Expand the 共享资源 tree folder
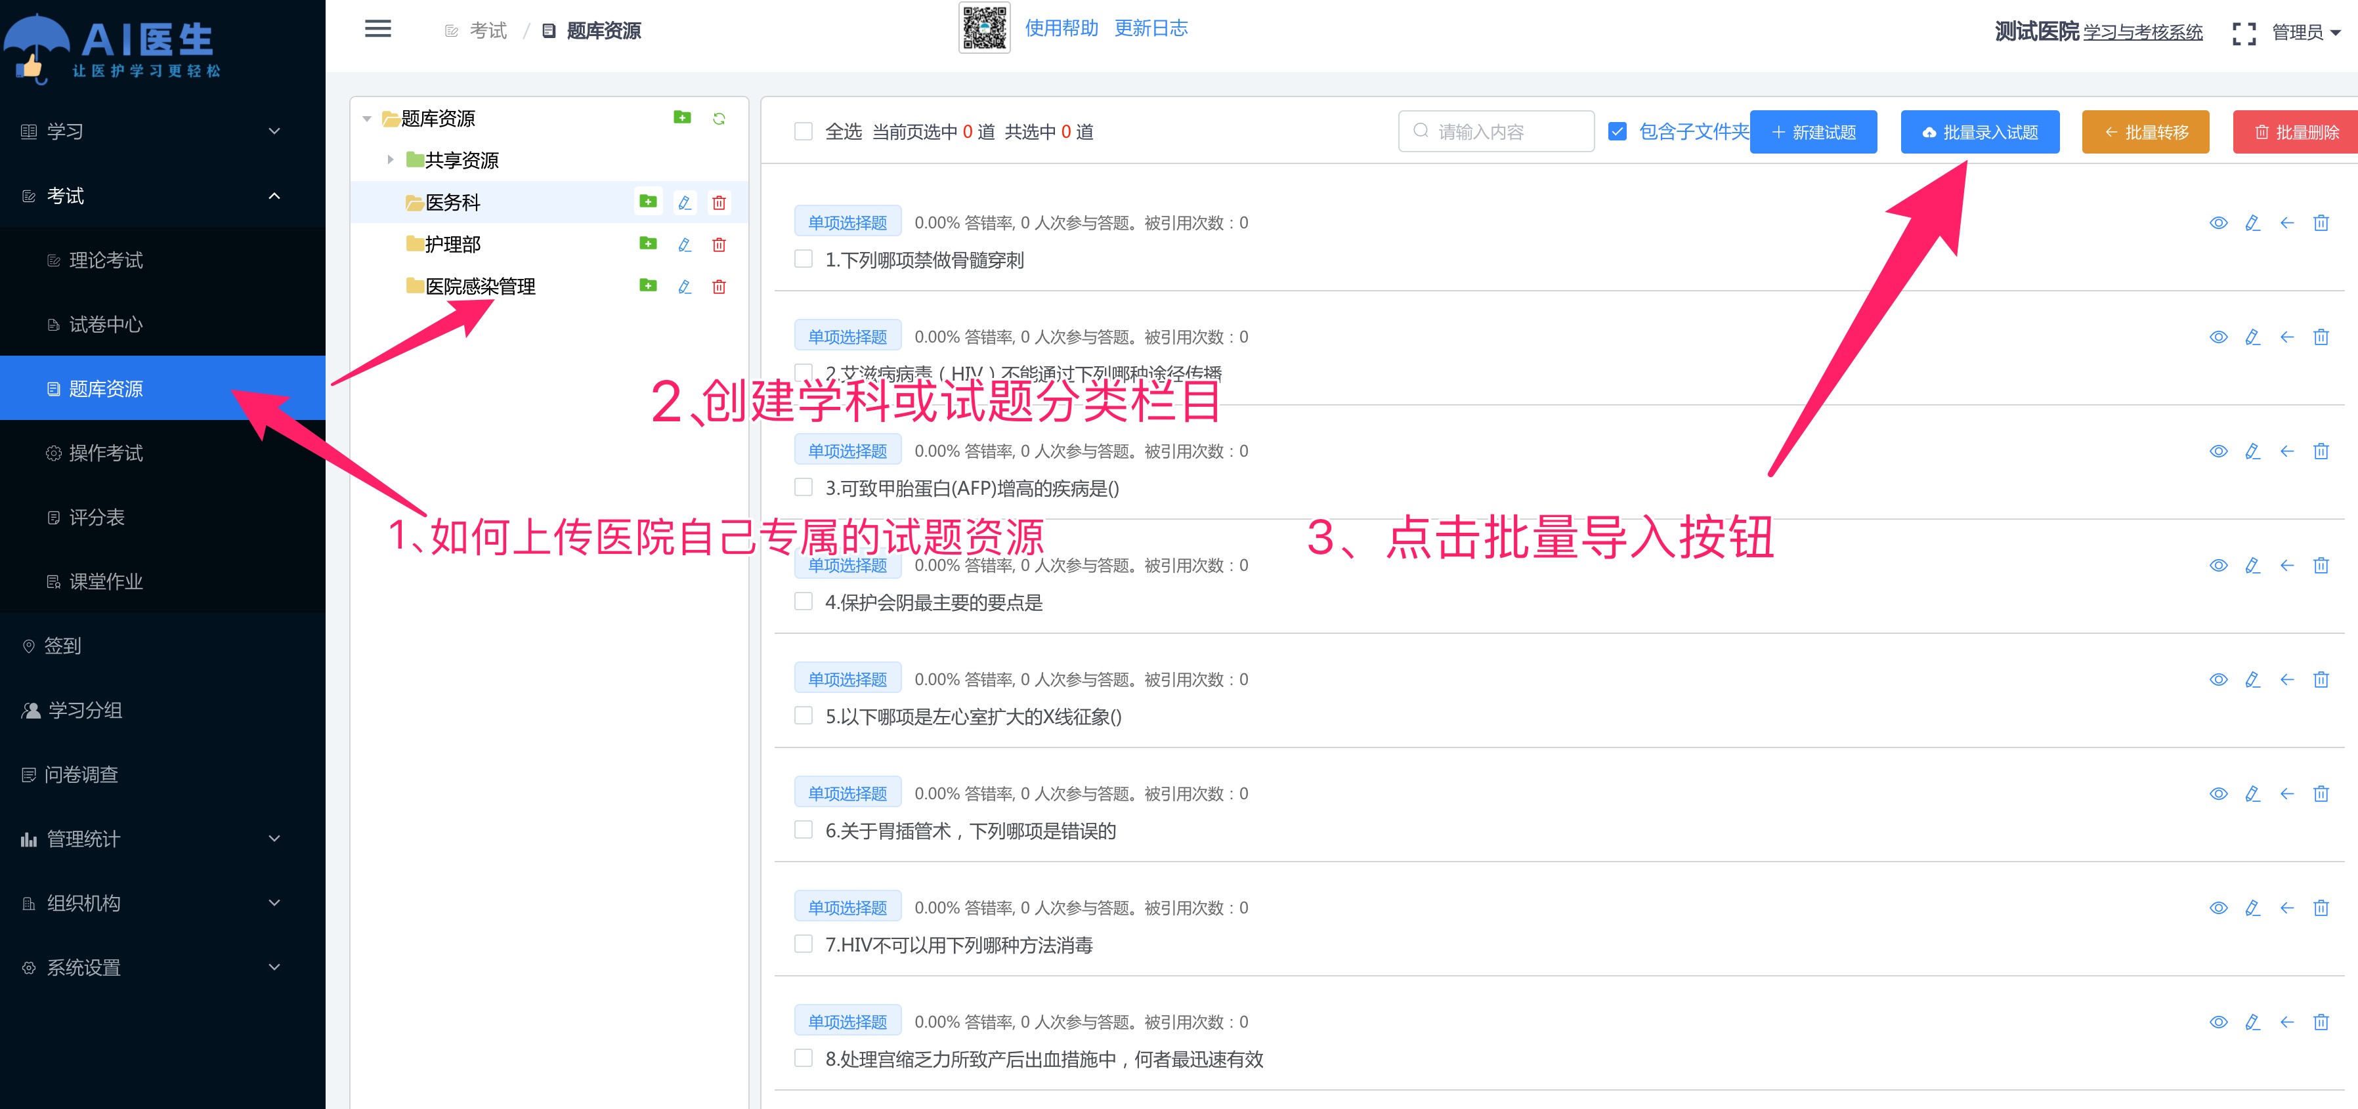The image size is (2358, 1109). coord(391,160)
